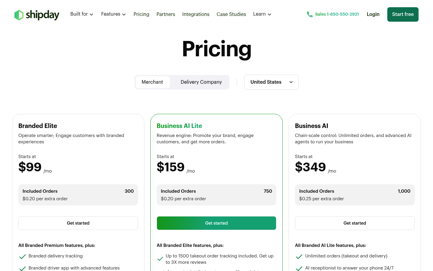Expand the Built for menu
This screenshot has height=271, width=433.
coord(82,14)
